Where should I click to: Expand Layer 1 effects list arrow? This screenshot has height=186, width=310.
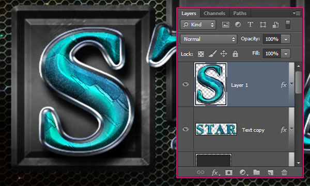click(291, 84)
